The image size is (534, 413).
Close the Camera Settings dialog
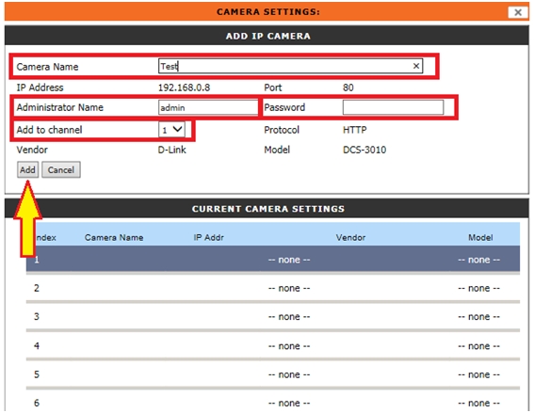pyautogui.click(x=518, y=12)
